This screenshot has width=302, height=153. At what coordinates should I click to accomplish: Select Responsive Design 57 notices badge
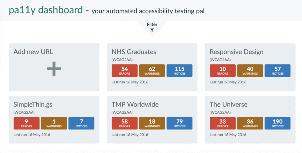coord(278,71)
